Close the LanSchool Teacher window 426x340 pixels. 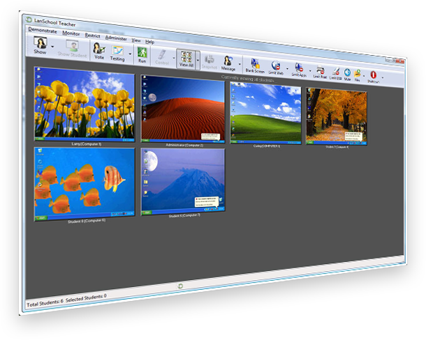tap(400, 61)
